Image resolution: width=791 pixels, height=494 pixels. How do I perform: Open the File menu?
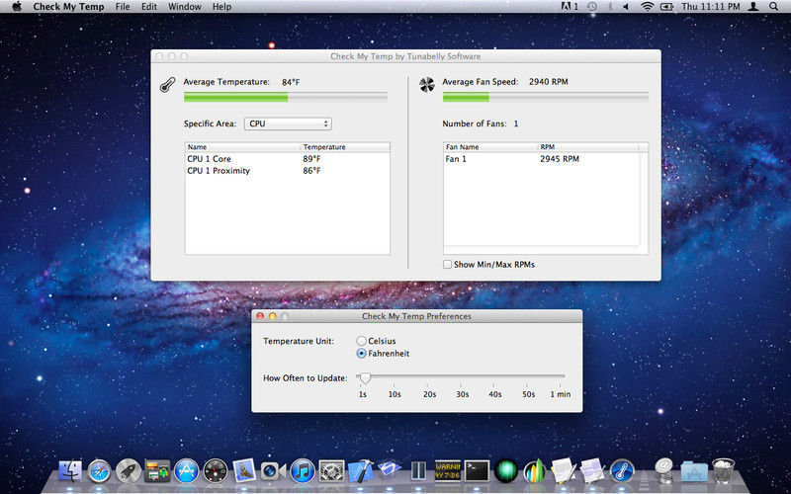pos(122,7)
